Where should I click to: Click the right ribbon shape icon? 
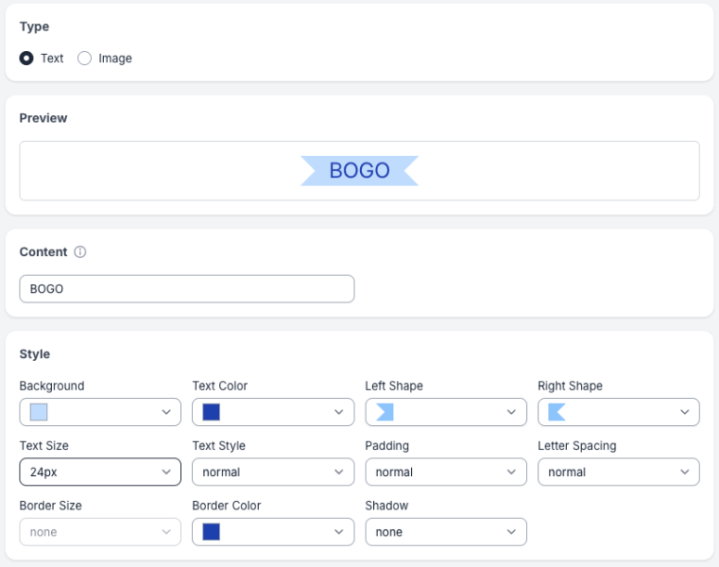click(x=556, y=412)
